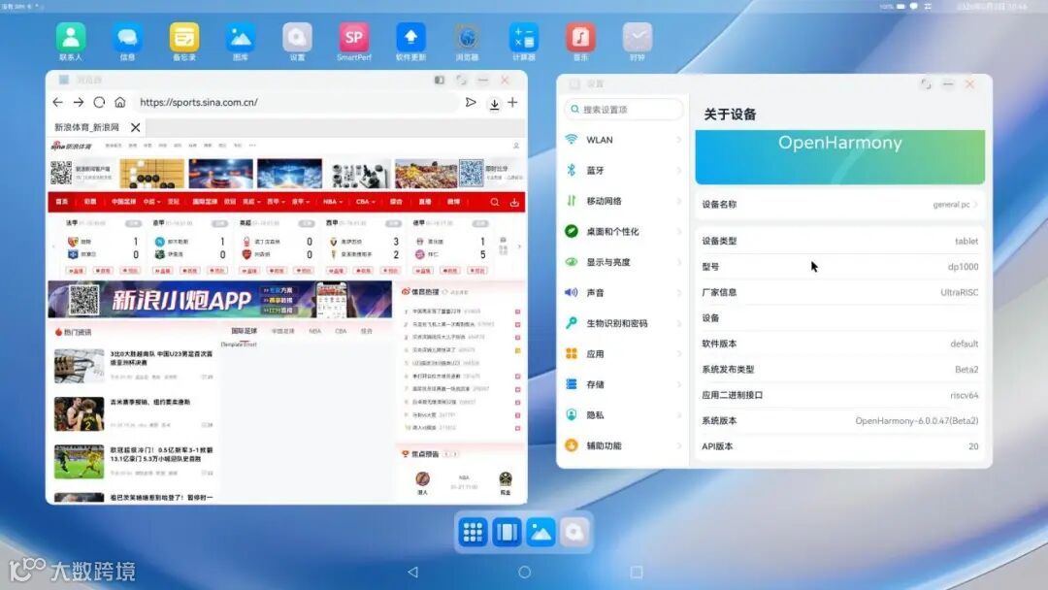Screen dimensions: 1048x590
Task: Add a new browser tab with plus
Action: click(512, 102)
